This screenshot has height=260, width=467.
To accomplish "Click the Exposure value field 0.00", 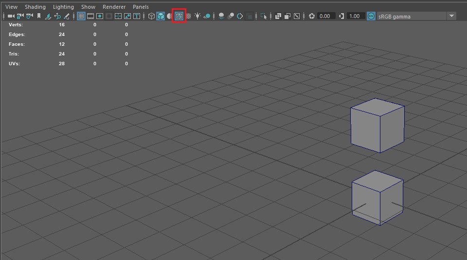I will click(x=326, y=16).
